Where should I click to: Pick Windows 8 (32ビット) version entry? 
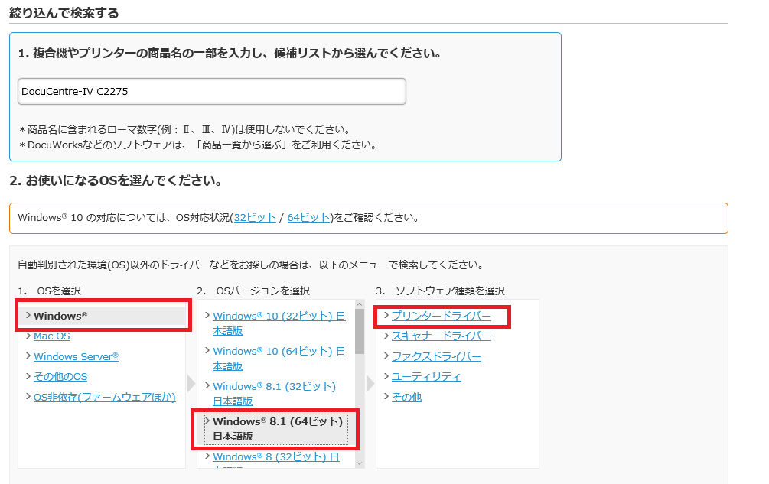click(x=275, y=457)
